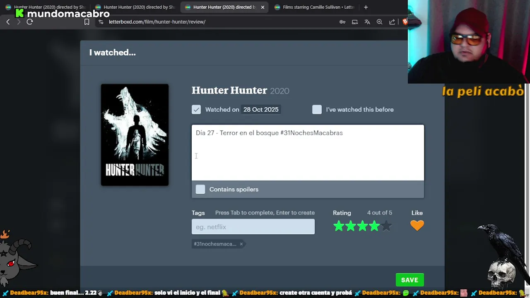Click the 2020 year text
The height and width of the screenshot is (298, 530).
click(279, 91)
